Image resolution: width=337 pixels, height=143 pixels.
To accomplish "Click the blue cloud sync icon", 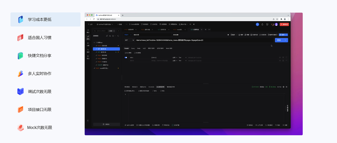I will 257,24.
